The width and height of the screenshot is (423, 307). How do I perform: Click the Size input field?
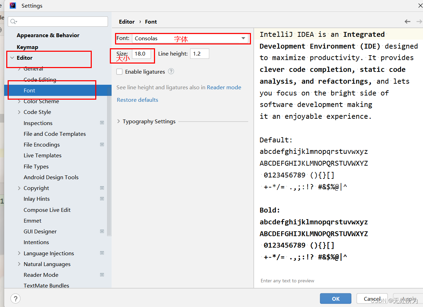point(141,54)
